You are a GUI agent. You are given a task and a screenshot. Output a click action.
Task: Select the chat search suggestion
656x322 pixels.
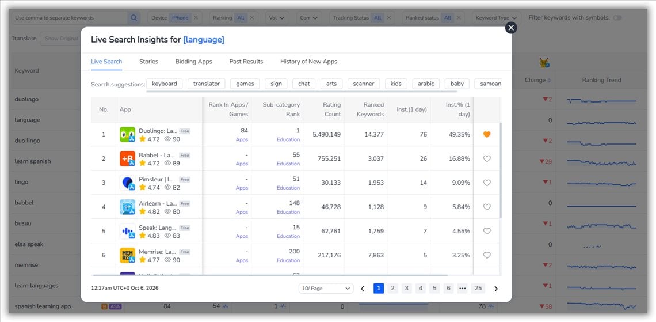(x=304, y=84)
